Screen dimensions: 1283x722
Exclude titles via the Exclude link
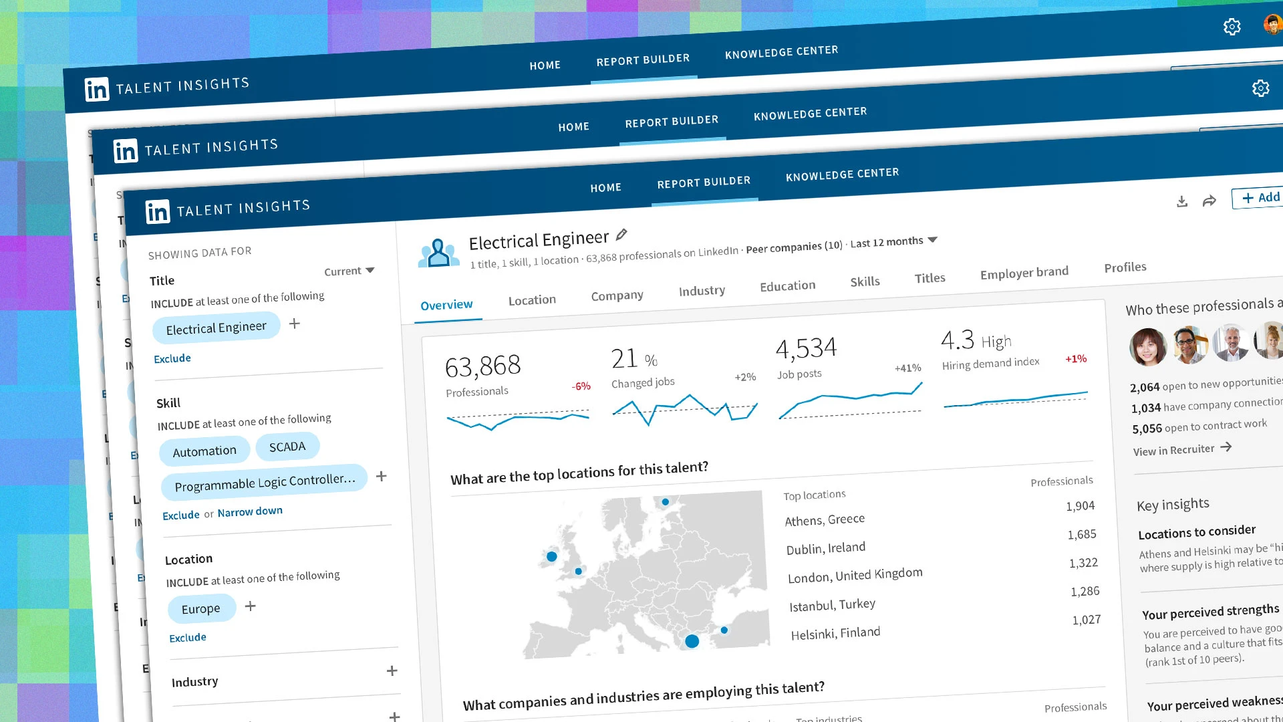172,358
